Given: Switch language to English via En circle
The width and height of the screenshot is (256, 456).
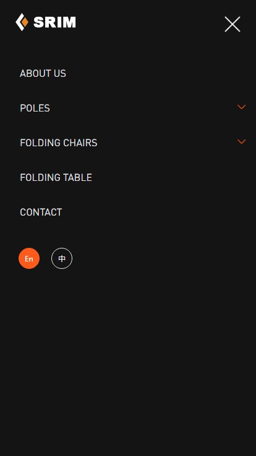Looking at the screenshot, I should click(29, 258).
